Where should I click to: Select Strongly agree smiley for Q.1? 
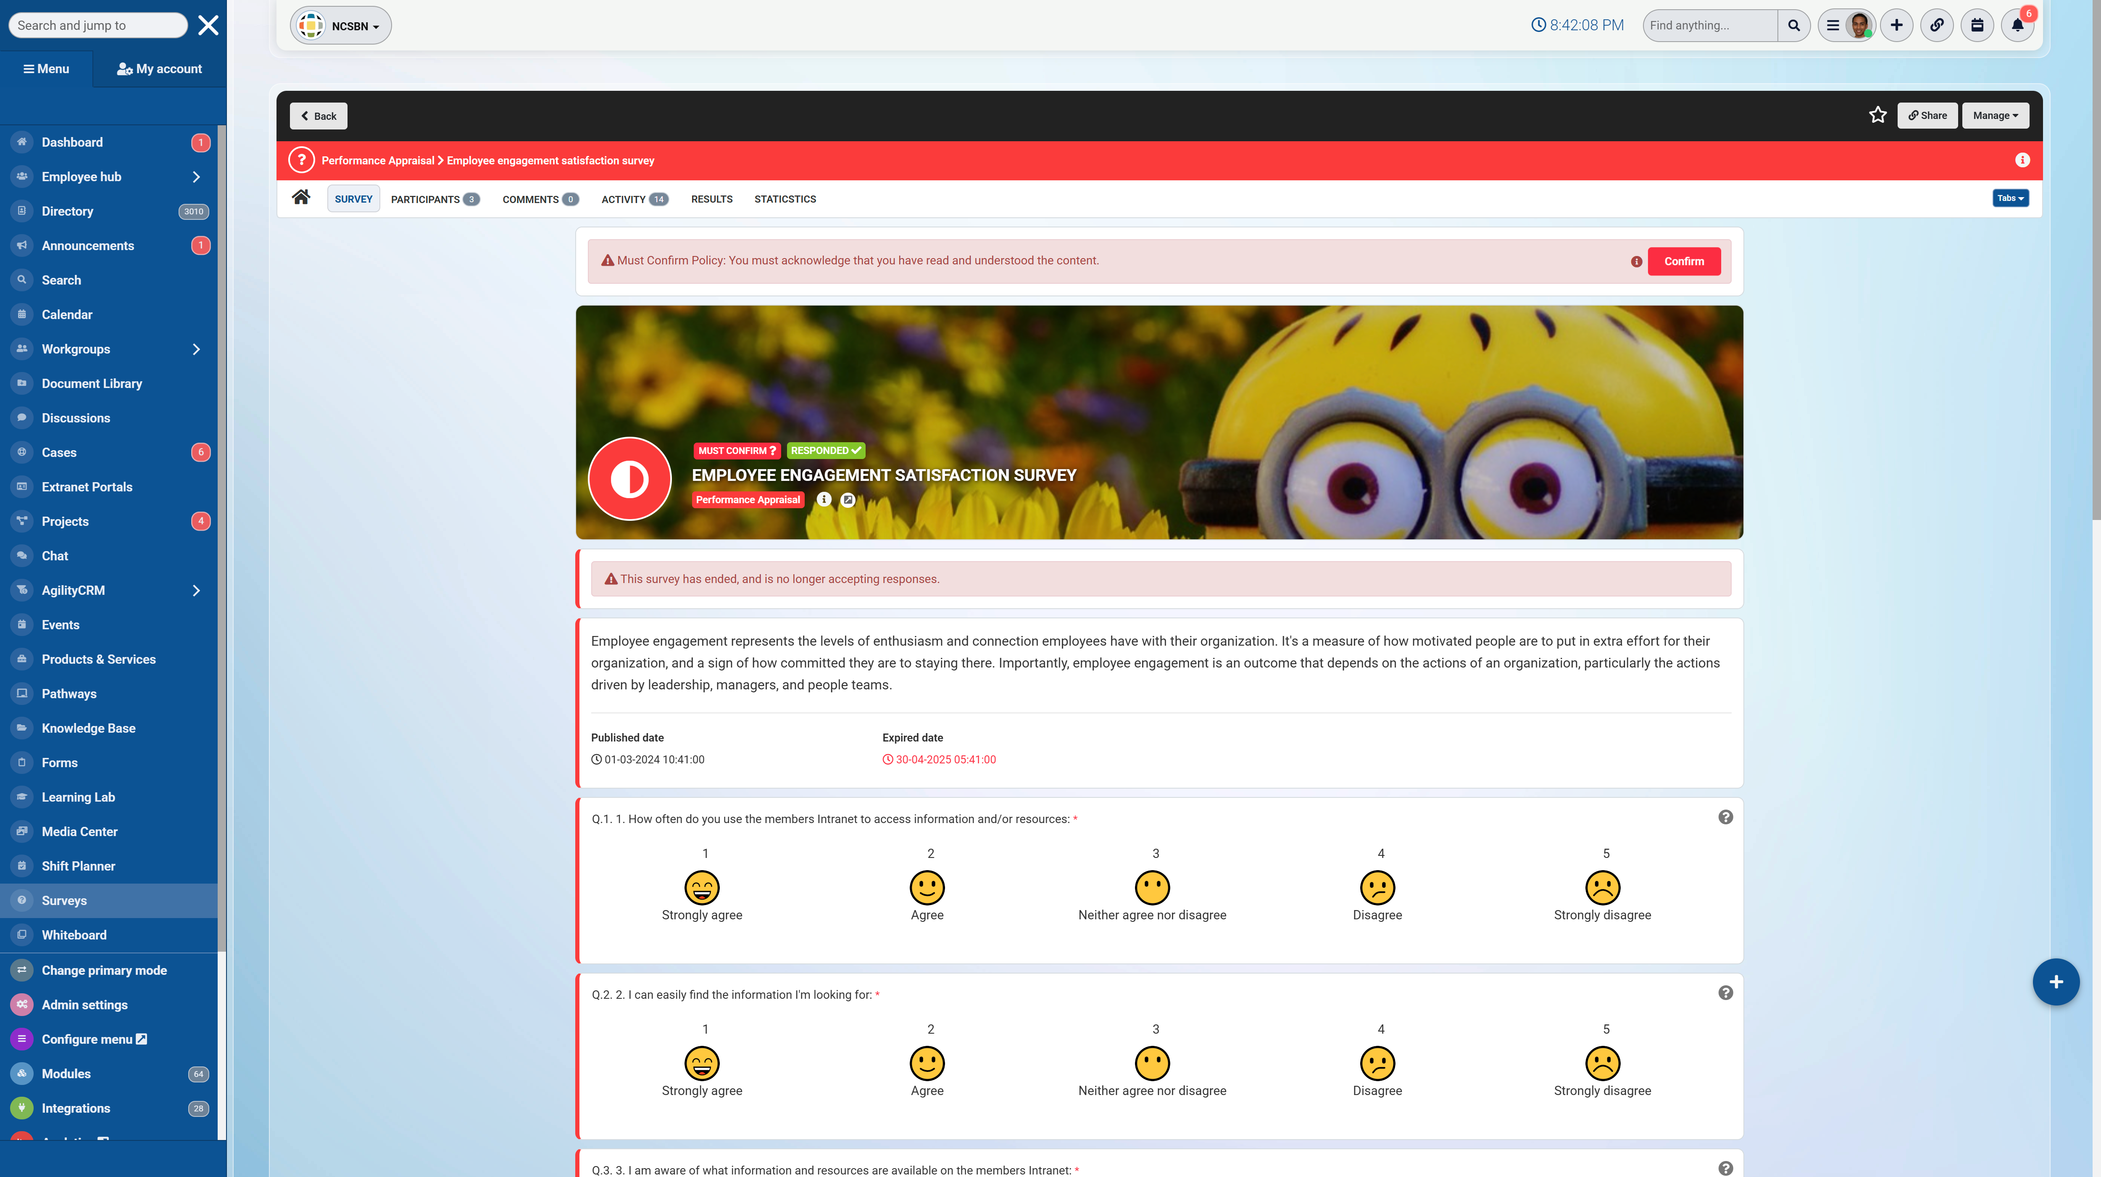701,887
